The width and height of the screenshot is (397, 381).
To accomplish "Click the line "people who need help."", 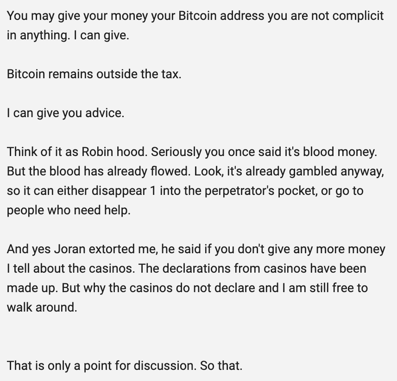I will click(x=69, y=210).
